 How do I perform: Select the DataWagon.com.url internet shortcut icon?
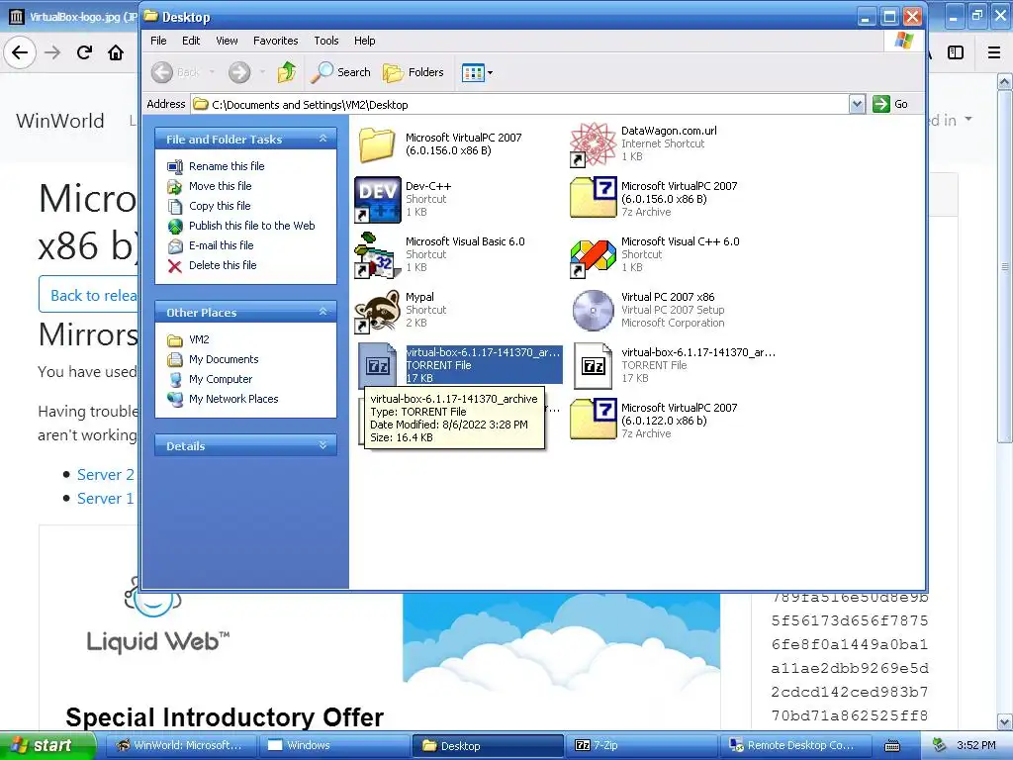click(x=594, y=144)
